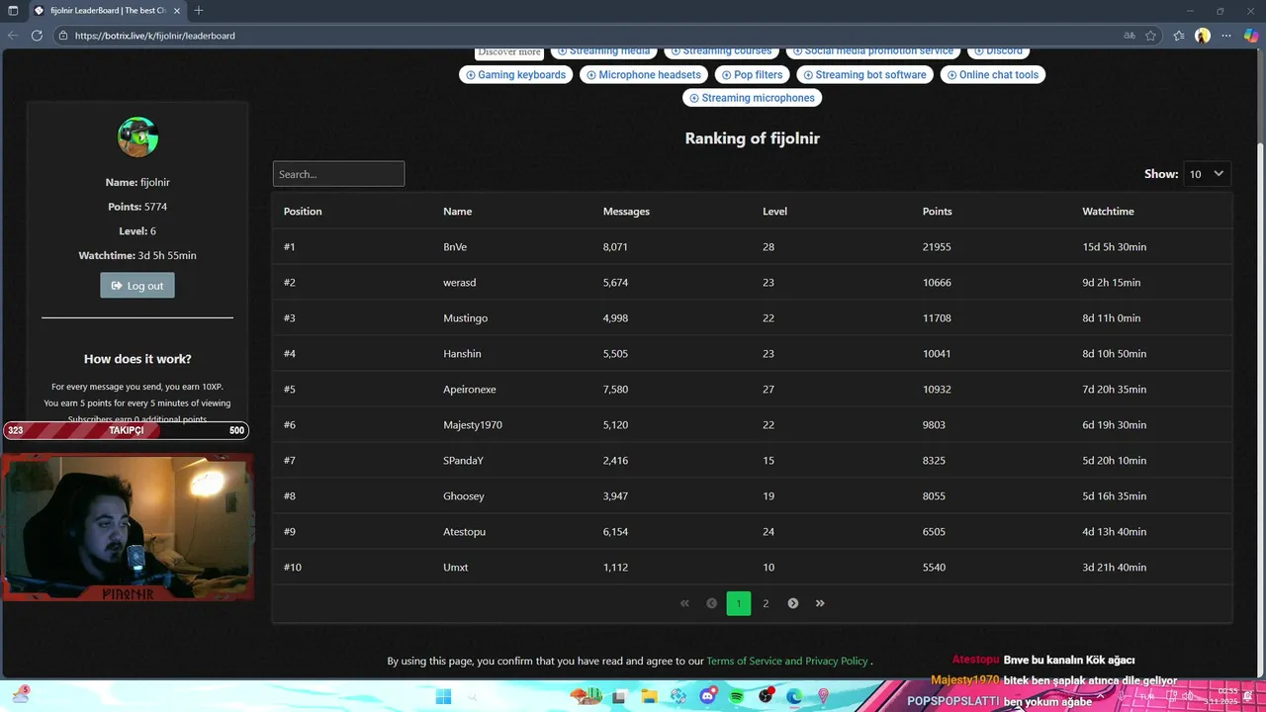Image resolution: width=1266 pixels, height=712 pixels.
Task: Select leaderboard page 2
Action: pyautogui.click(x=766, y=603)
